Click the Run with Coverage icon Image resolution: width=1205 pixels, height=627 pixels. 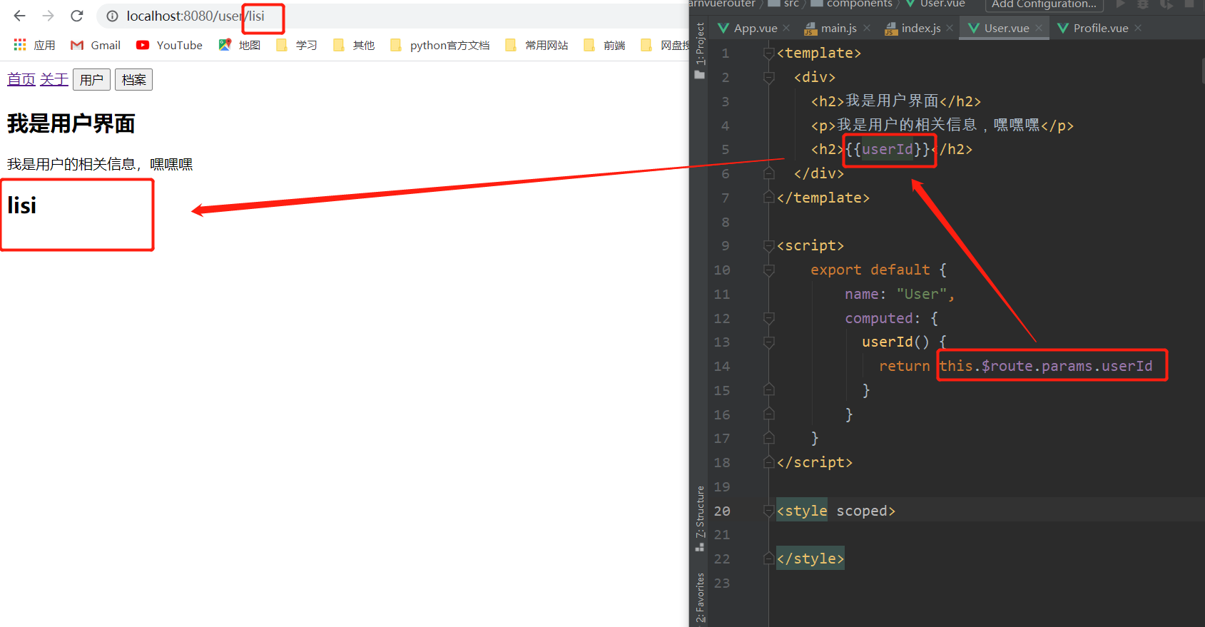tap(1166, 4)
